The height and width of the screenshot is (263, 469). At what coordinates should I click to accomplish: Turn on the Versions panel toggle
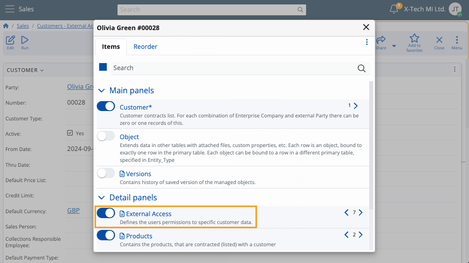click(x=106, y=173)
